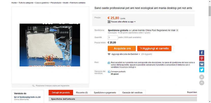Click the QR code app offers icon
The image size is (211, 103).
click(109, 22)
